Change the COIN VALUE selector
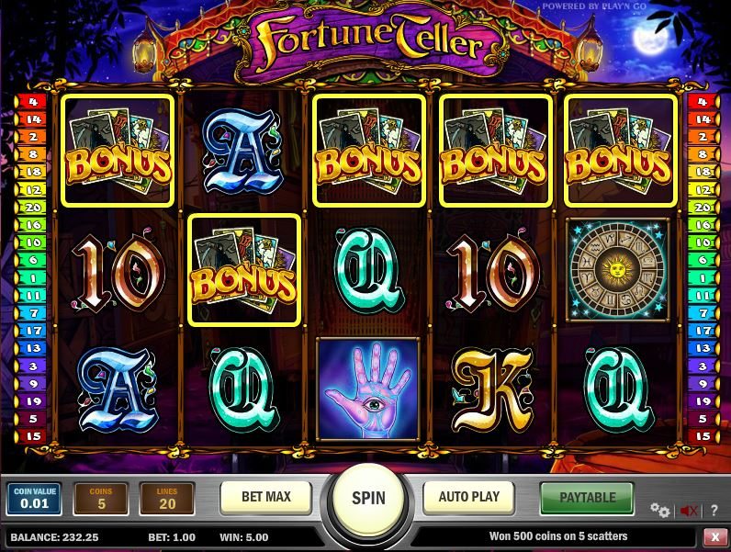Screen dimensions: 731x552 [34, 499]
